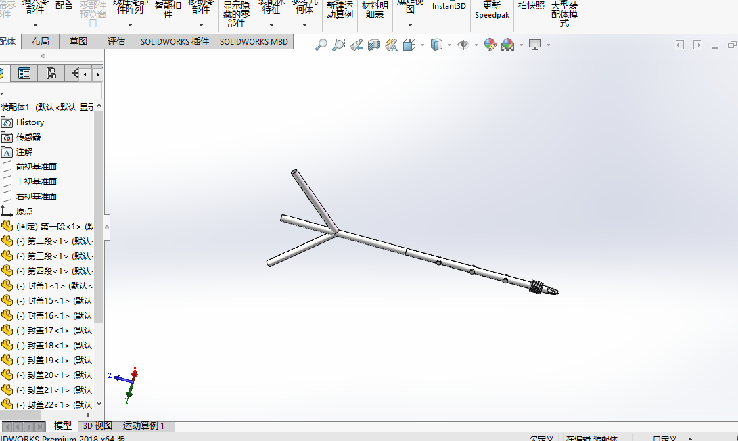Viewport: 738px width, 441px height.
Task: Open the View Orientation cube icon
Action: click(409, 45)
